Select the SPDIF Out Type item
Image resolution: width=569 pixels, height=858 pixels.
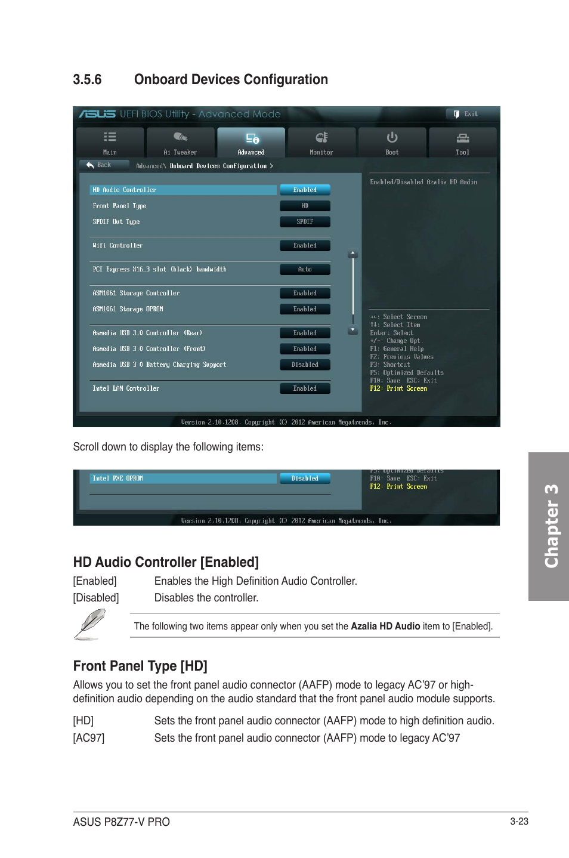116,221
